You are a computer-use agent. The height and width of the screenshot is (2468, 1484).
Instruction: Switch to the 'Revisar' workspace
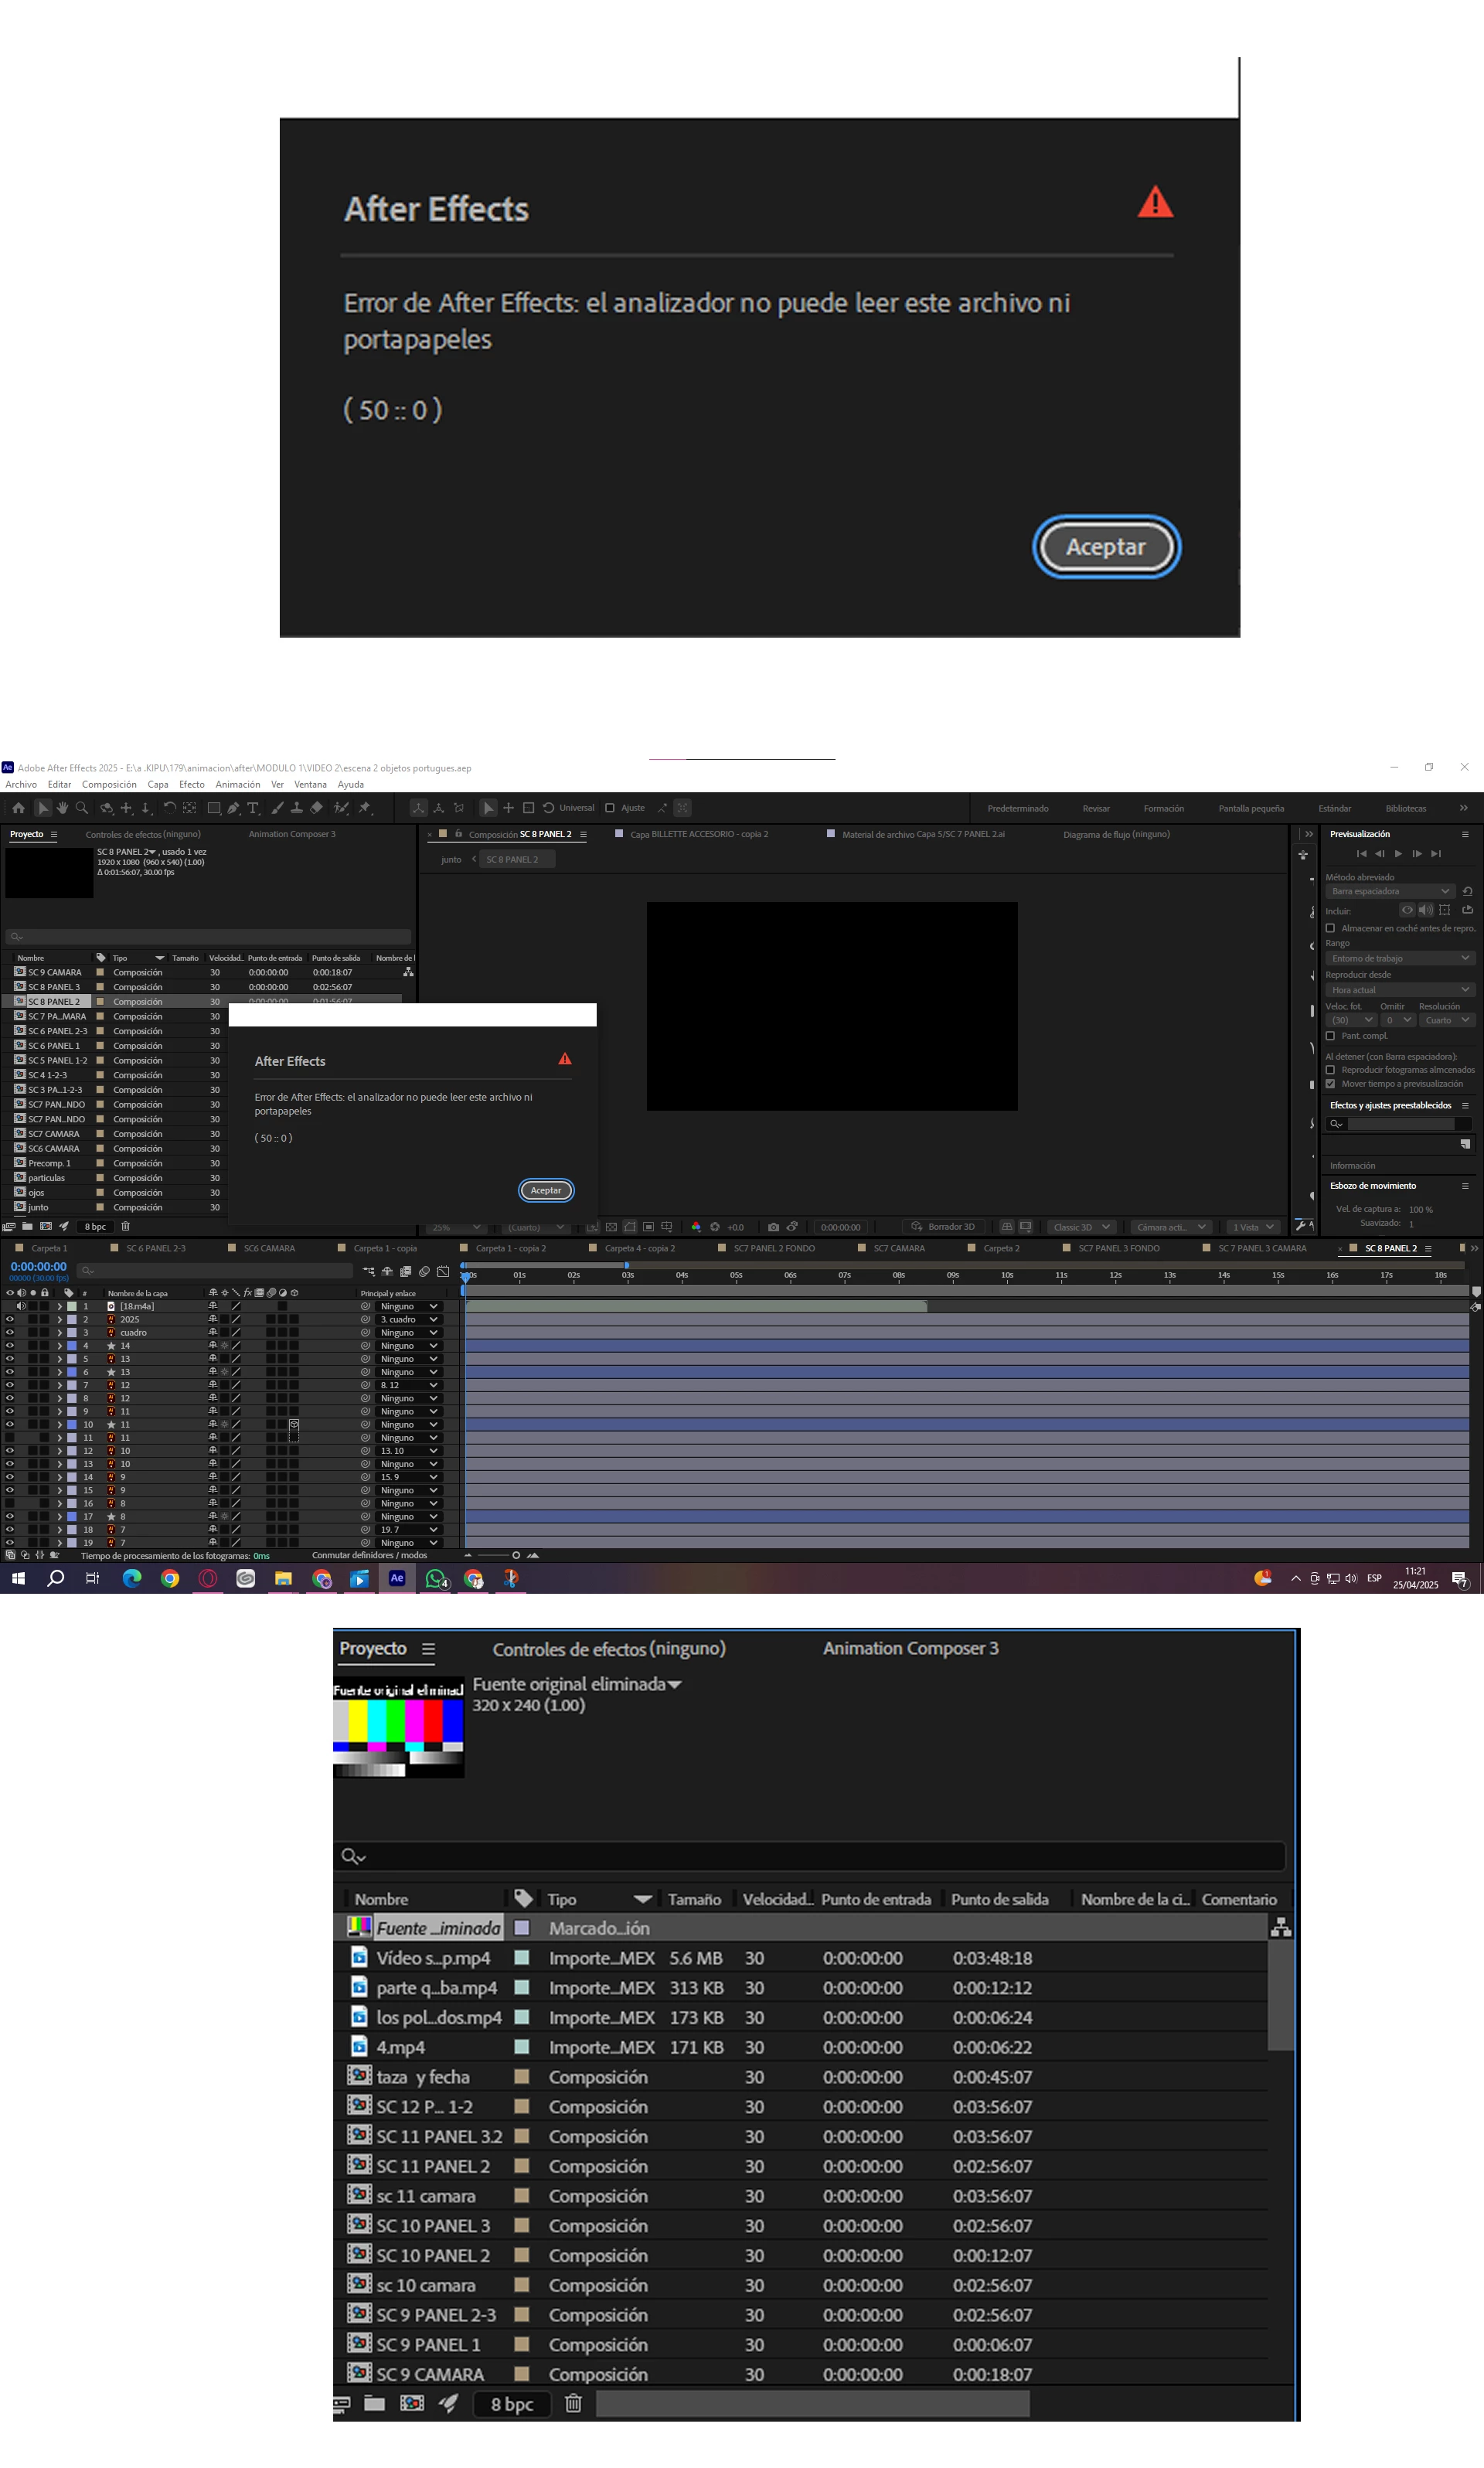1096,808
